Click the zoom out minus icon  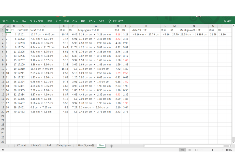pos(202,150)
